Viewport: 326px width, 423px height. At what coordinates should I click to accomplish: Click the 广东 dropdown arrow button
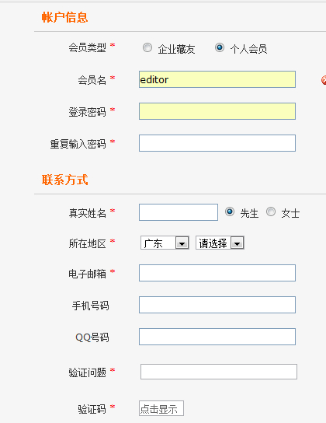(182, 243)
